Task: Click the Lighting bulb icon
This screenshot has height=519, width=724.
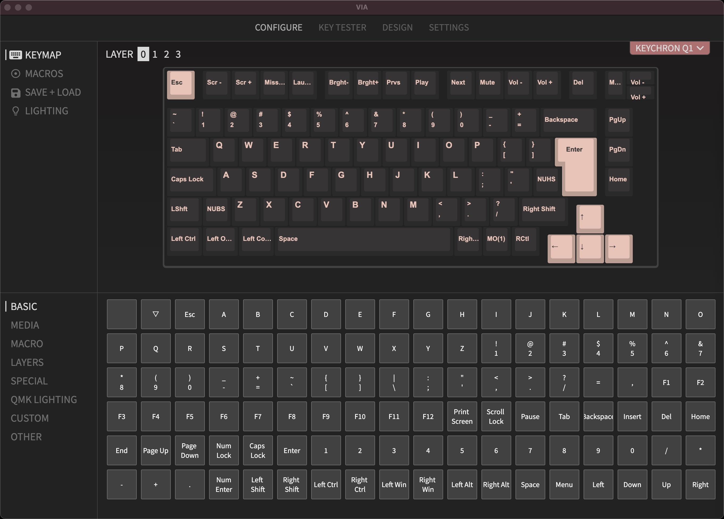Action: pos(15,111)
